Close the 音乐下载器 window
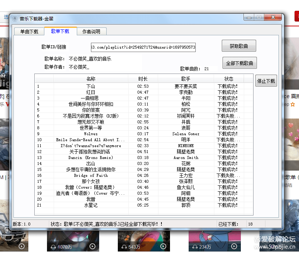The height and width of the screenshot is (253, 299). point(273,17)
